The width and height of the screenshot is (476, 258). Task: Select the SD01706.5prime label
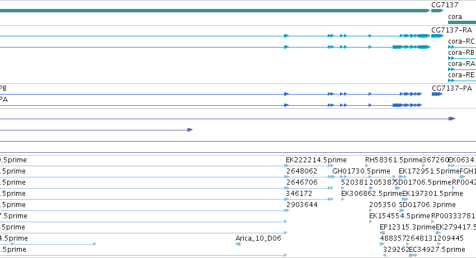tap(423, 182)
